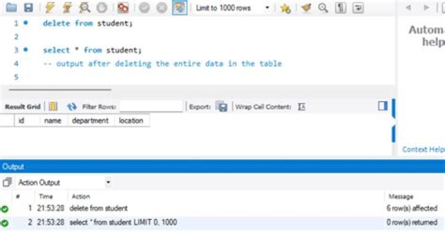
Task: Select the 'delete from student' output row
Action: (x=222, y=208)
